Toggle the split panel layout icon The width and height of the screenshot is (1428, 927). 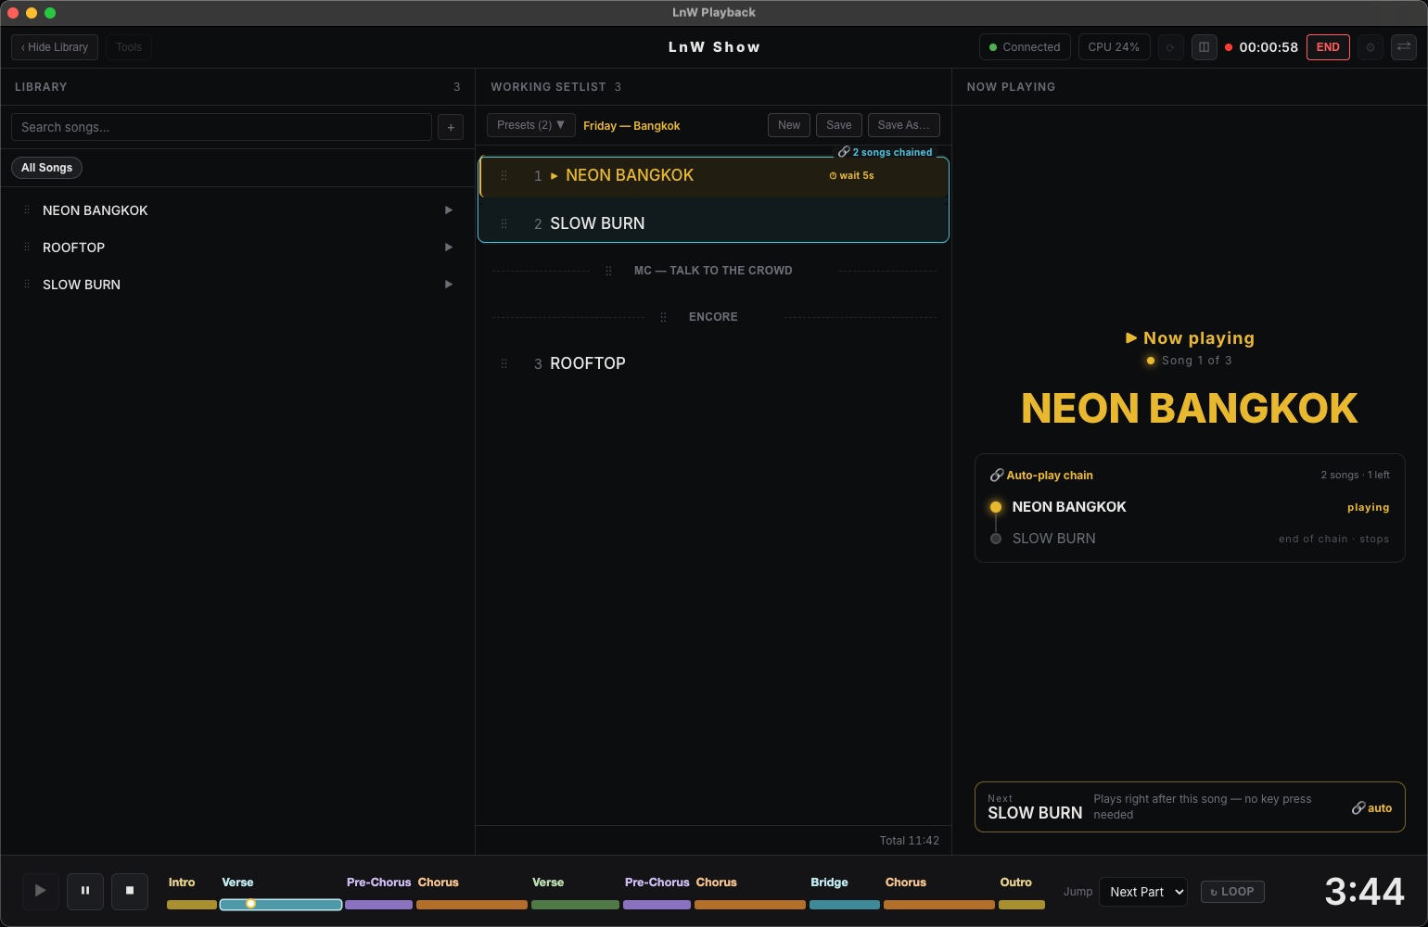1204,47
